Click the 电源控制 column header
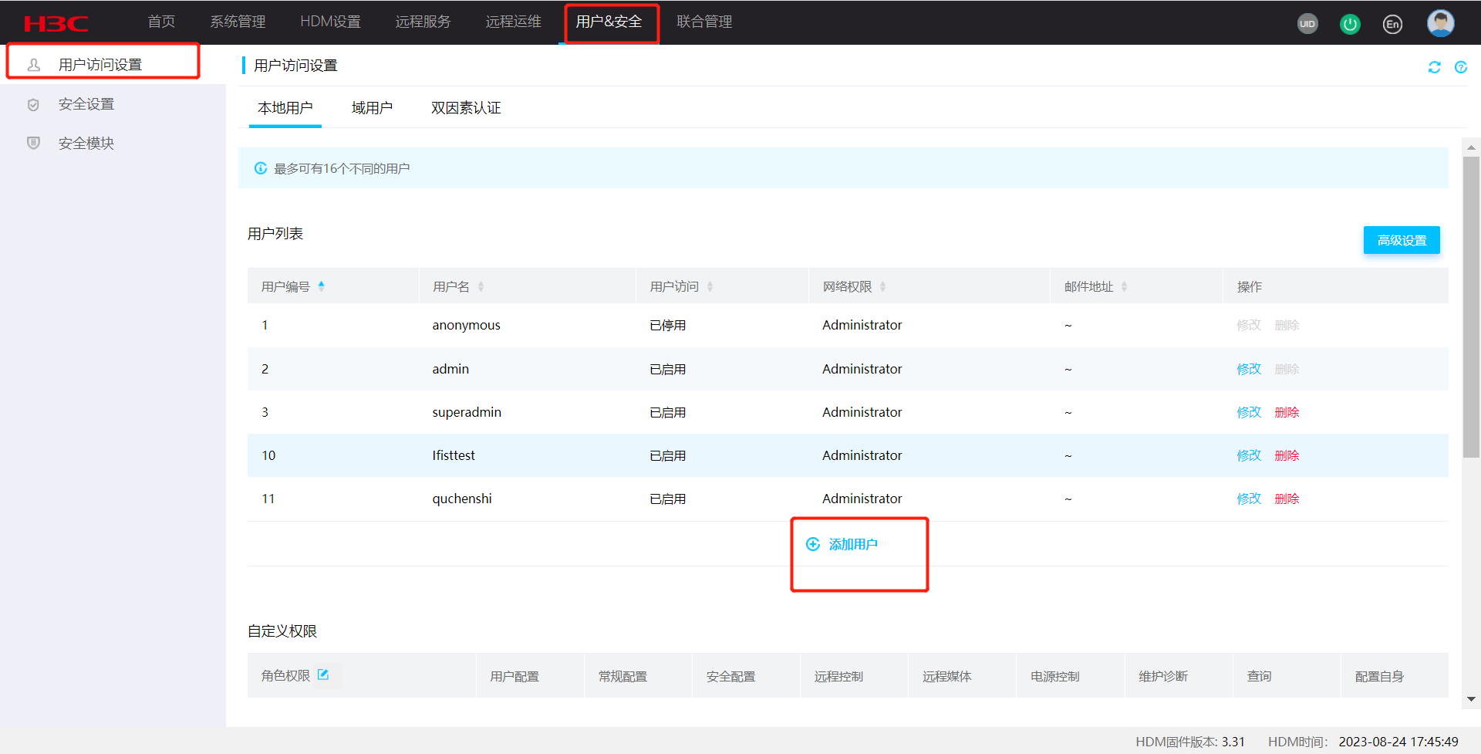This screenshot has height=754, width=1481. pos(1054,676)
